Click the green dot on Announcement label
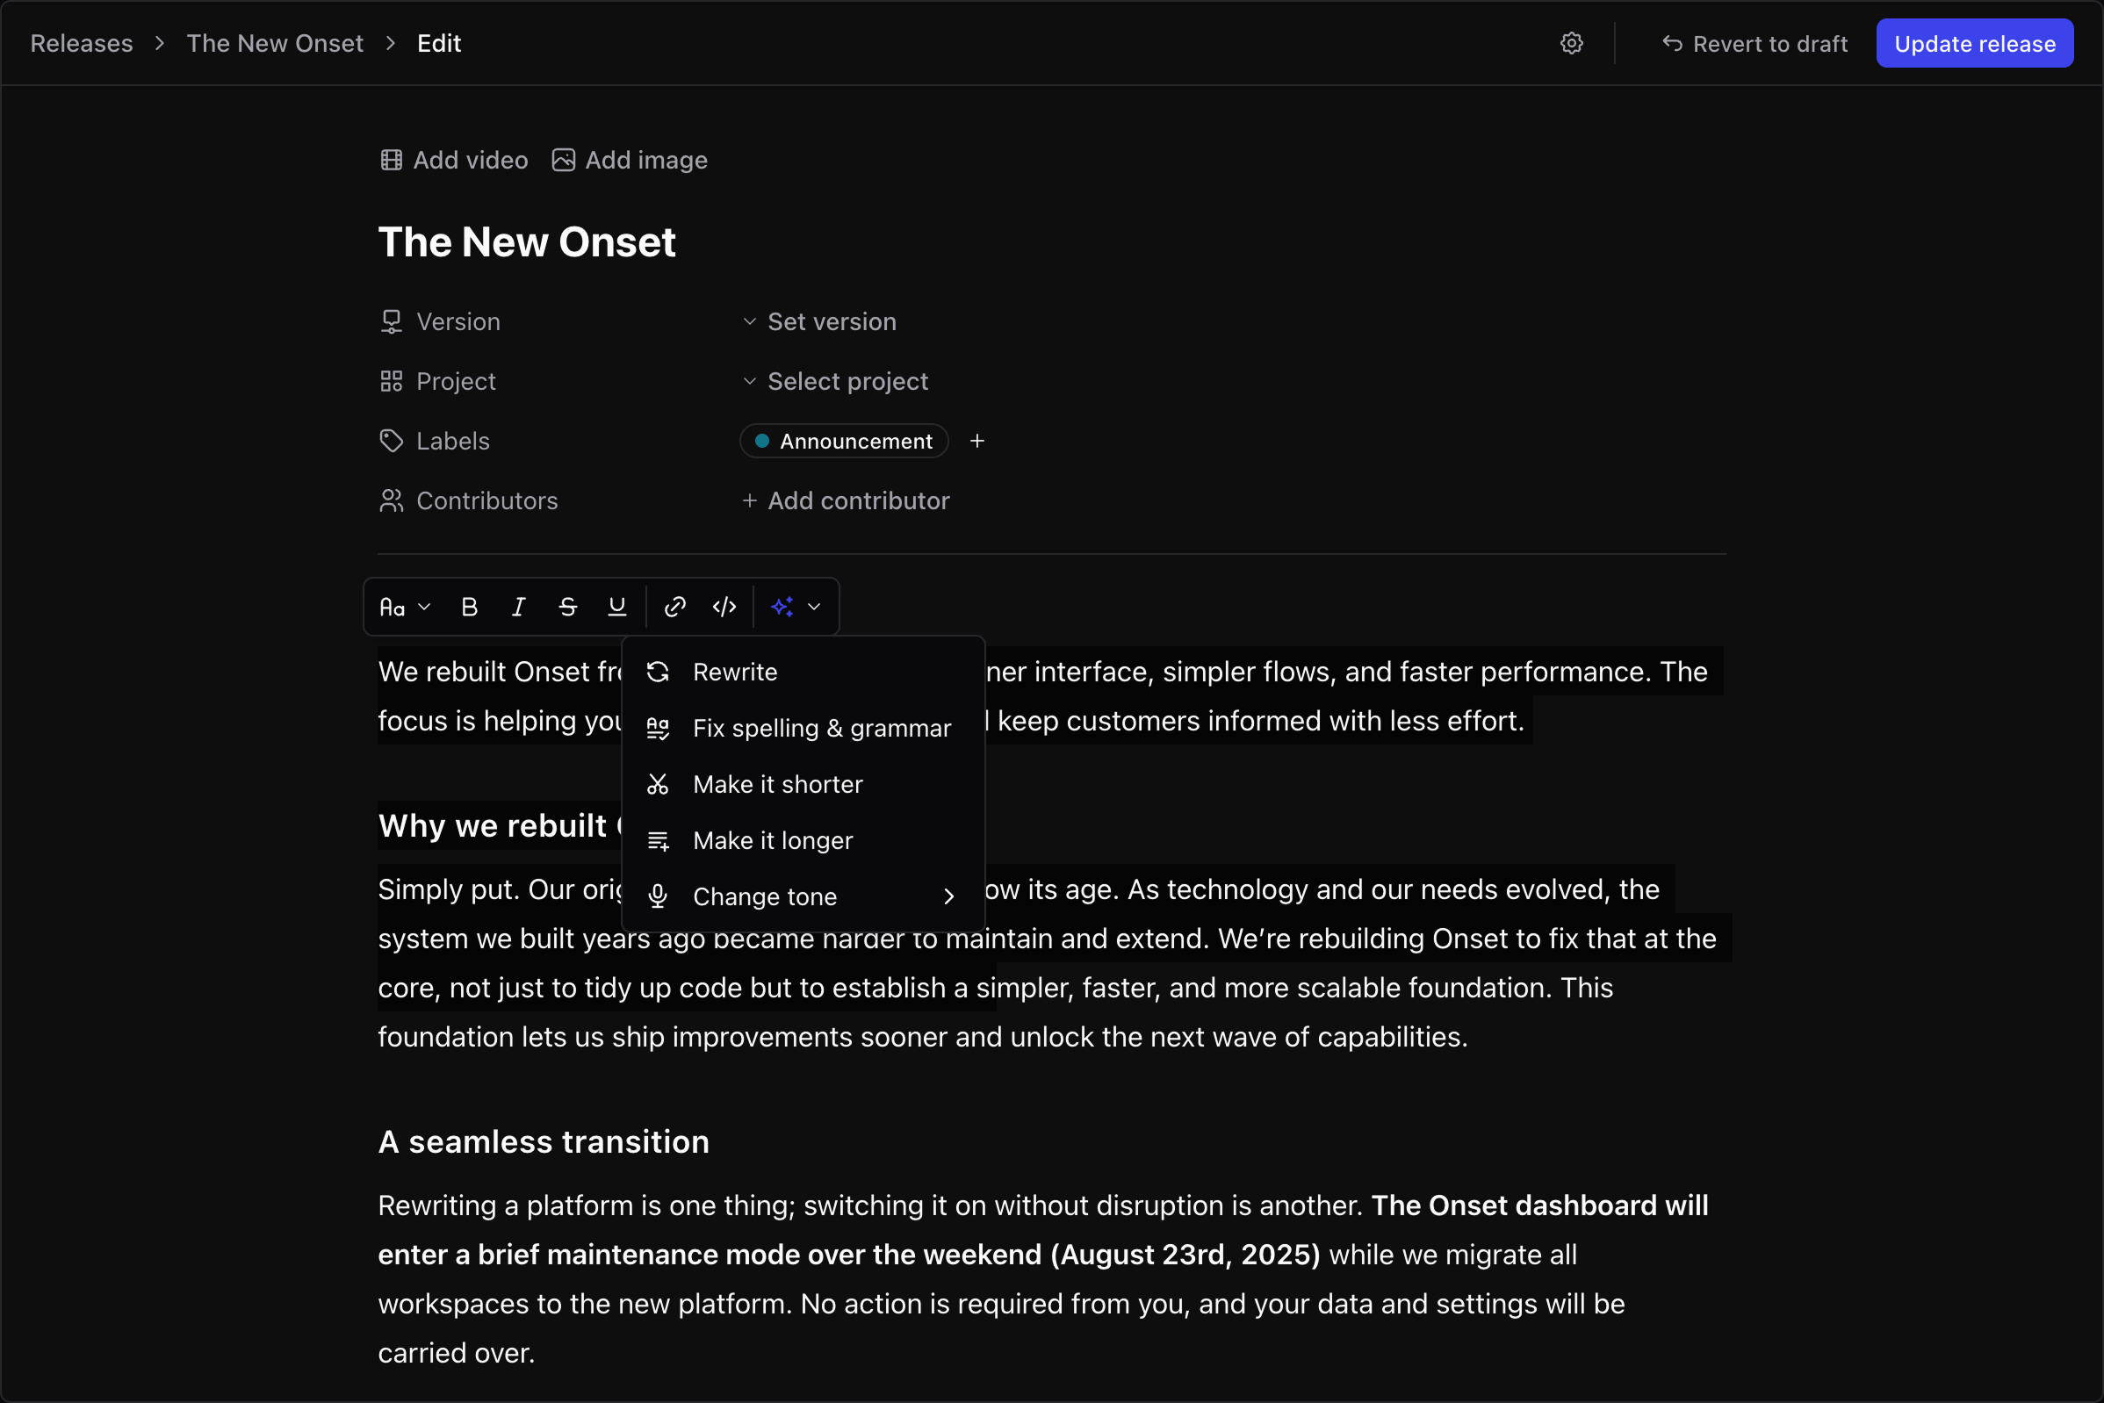The image size is (2104, 1403). pos(762,440)
